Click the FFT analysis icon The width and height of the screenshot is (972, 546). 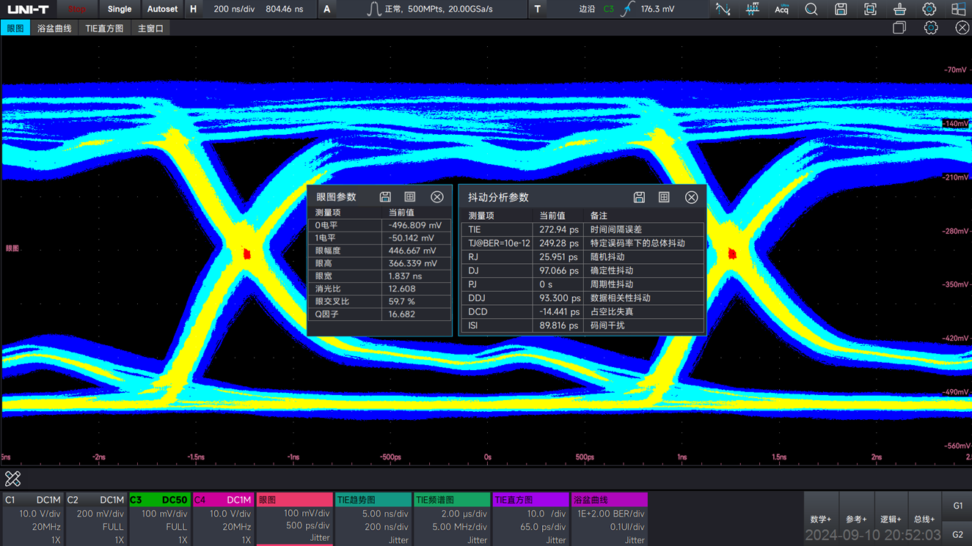pos(752,10)
